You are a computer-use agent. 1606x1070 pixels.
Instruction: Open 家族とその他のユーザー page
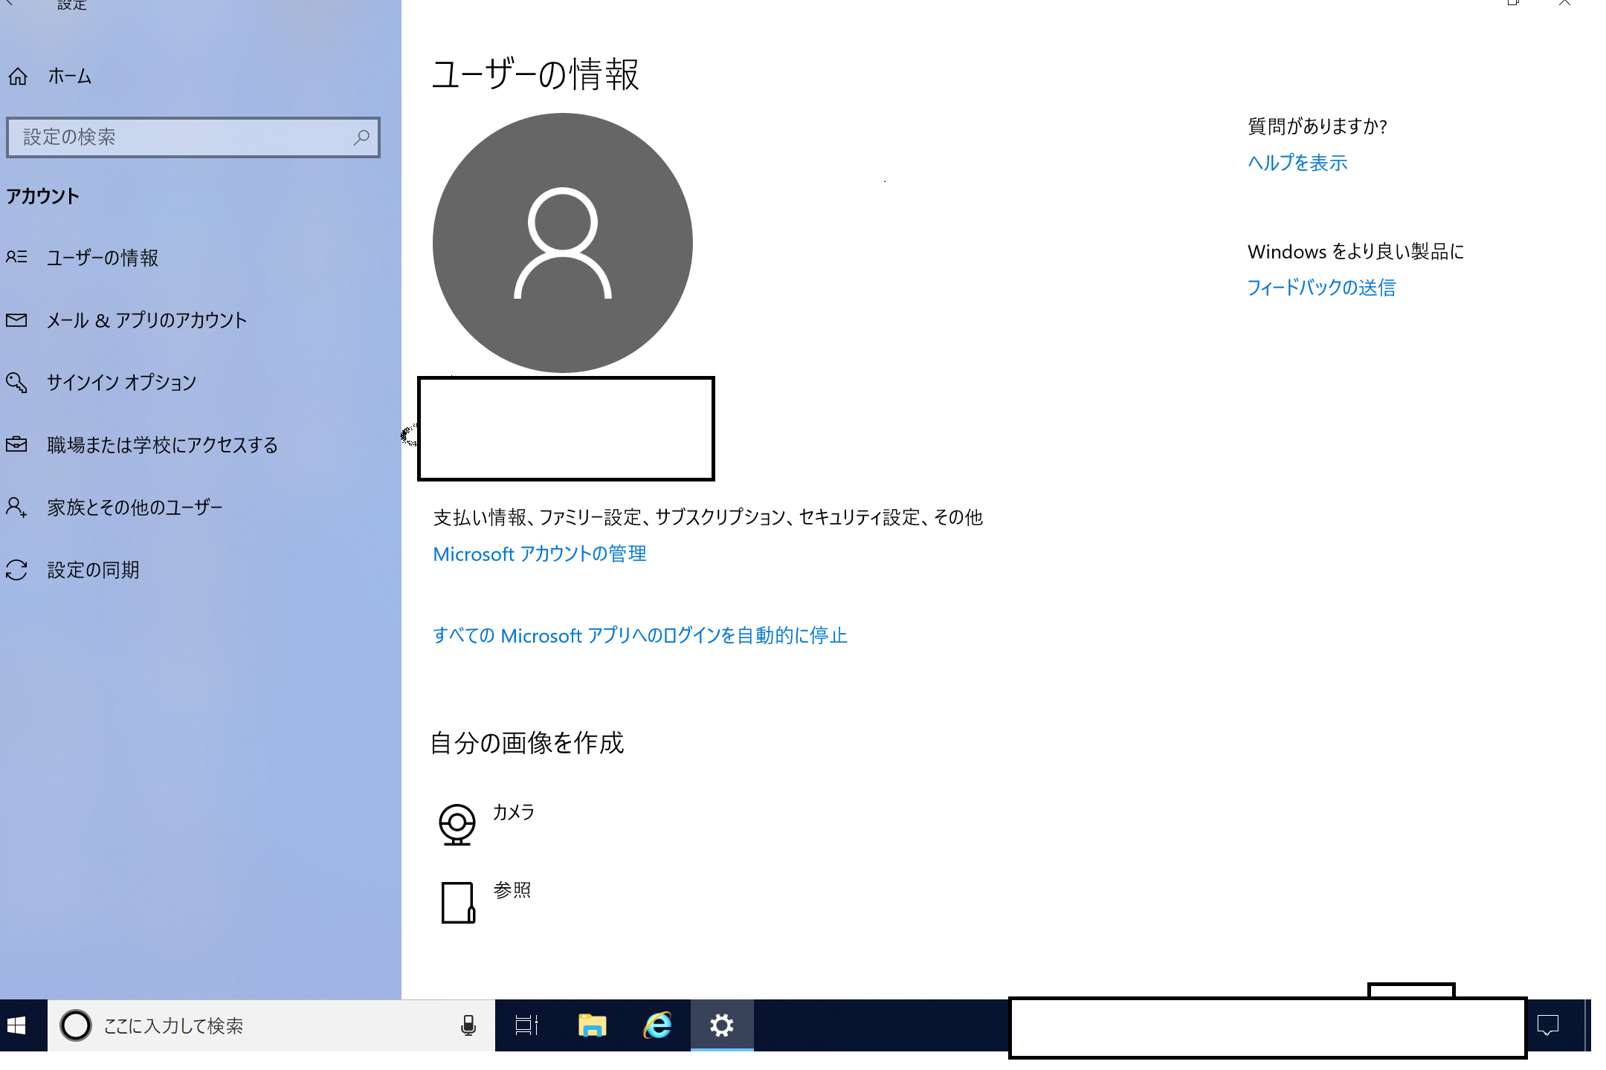tap(135, 508)
